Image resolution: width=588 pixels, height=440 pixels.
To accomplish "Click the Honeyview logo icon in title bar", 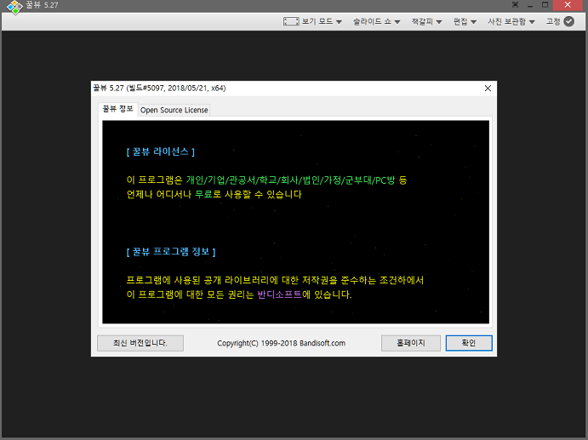I will pyautogui.click(x=14, y=7).
